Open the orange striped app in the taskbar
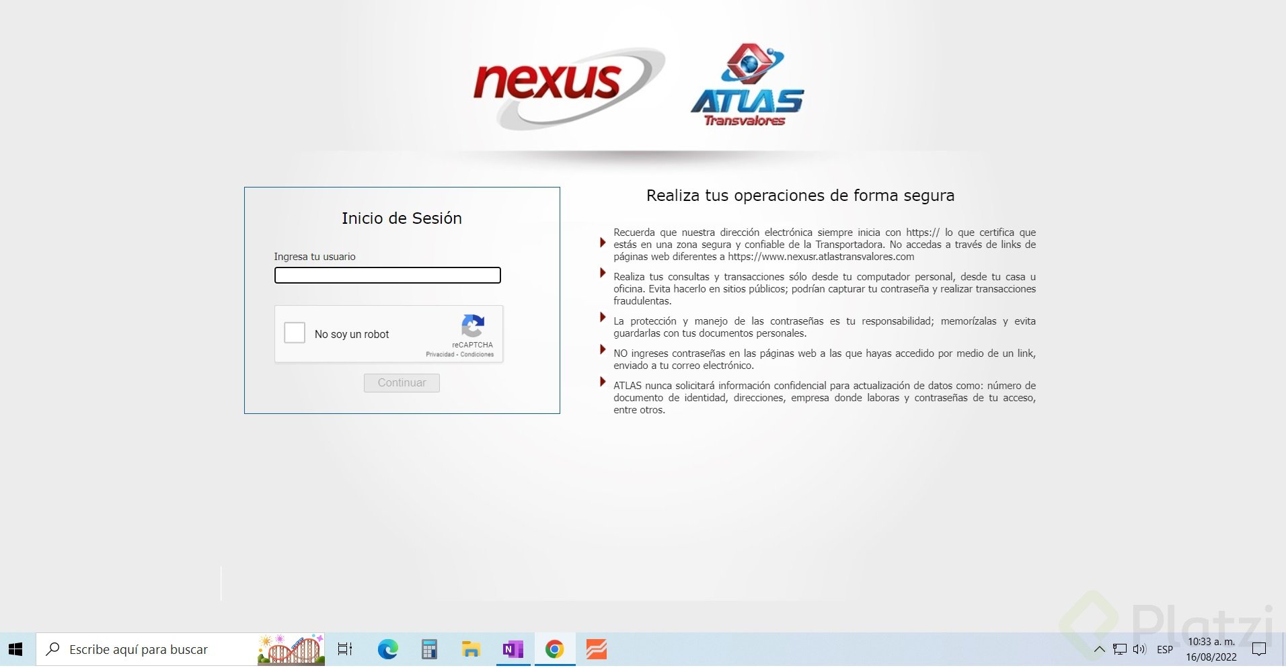 pos(596,649)
